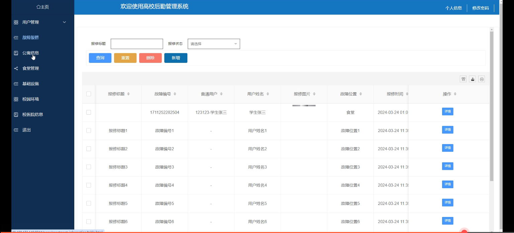Click the home icon beside 主页
Image resolution: width=514 pixels, height=233 pixels.
[x=38, y=7]
